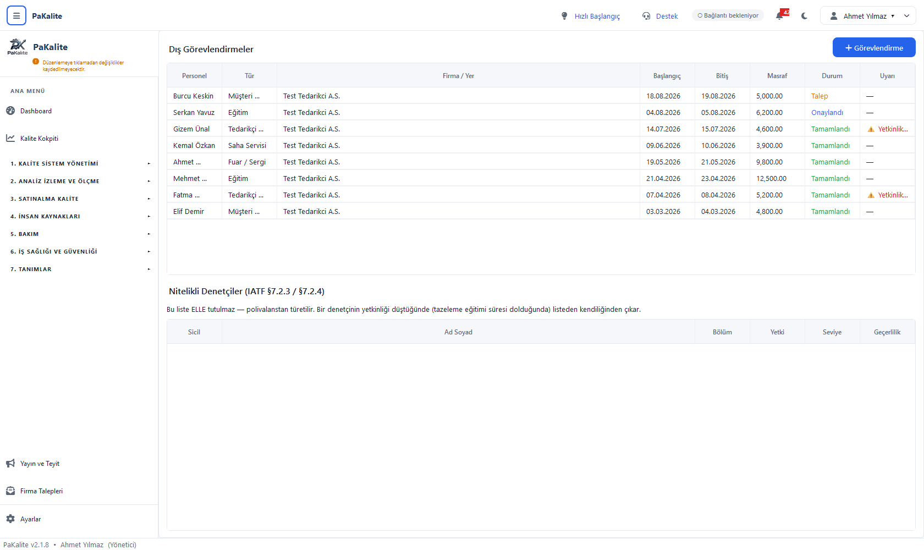Viewport: 924px width, 550px height.
Task: Click the user avatar icon beside Ahmet Yılmaz
Action: point(834,16)
